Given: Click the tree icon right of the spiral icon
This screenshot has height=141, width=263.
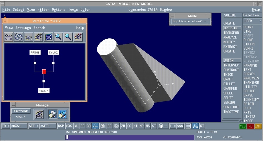Looking at the screenshot, I should click(28, 37).
